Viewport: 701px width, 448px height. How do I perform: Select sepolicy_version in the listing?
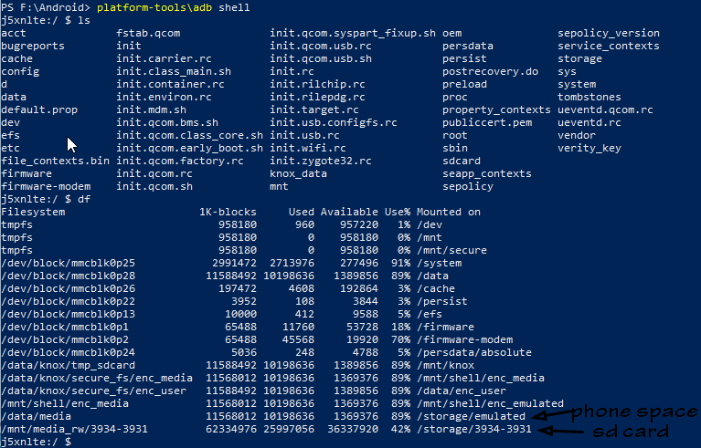(x=608, y=33)
